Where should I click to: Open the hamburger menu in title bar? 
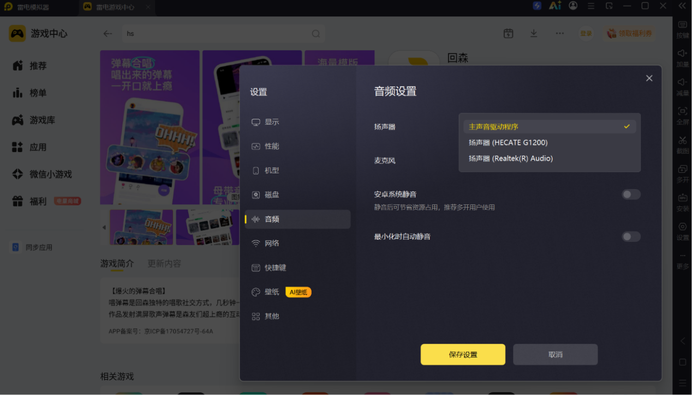[591, 6]
